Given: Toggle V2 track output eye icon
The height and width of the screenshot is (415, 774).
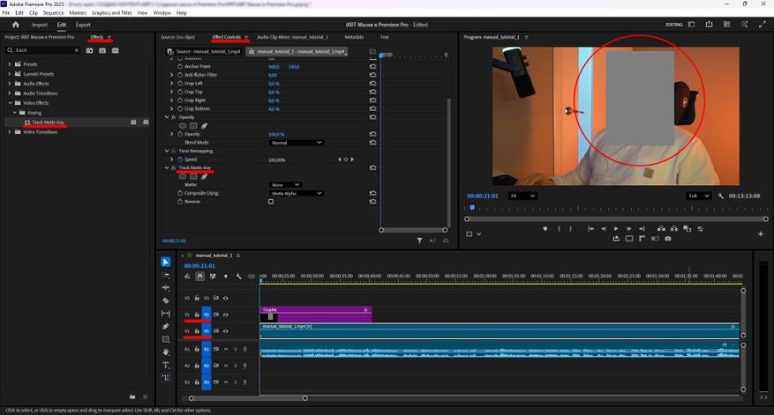Looking at the screenshot, I should (x=225, y=315).
